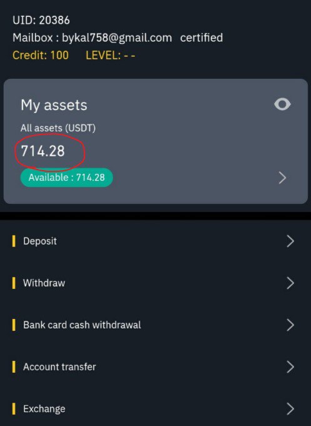The image size is (311, 426).
Task: Click the Mailbox email address
Action: (x=117, y=38)
